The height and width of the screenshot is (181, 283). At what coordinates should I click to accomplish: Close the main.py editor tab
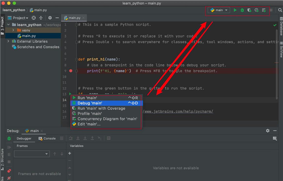(83, 18)
